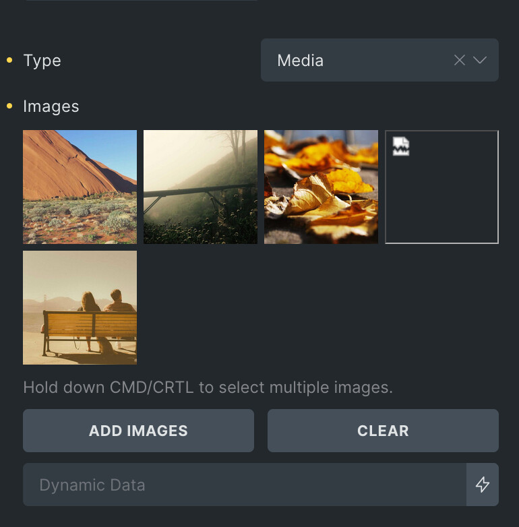Expand the Type dropdown chevron
The width and height of the screenshot is (519, 527).
coord(480,61)
